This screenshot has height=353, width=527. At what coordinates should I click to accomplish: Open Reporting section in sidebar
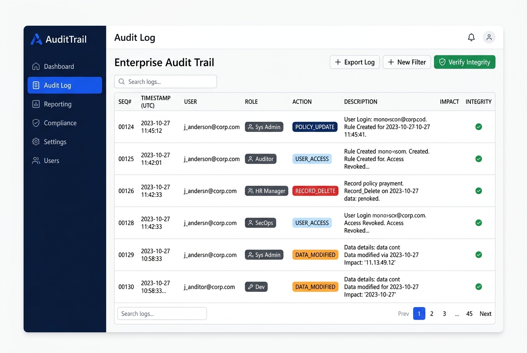(x=65, y=104)
